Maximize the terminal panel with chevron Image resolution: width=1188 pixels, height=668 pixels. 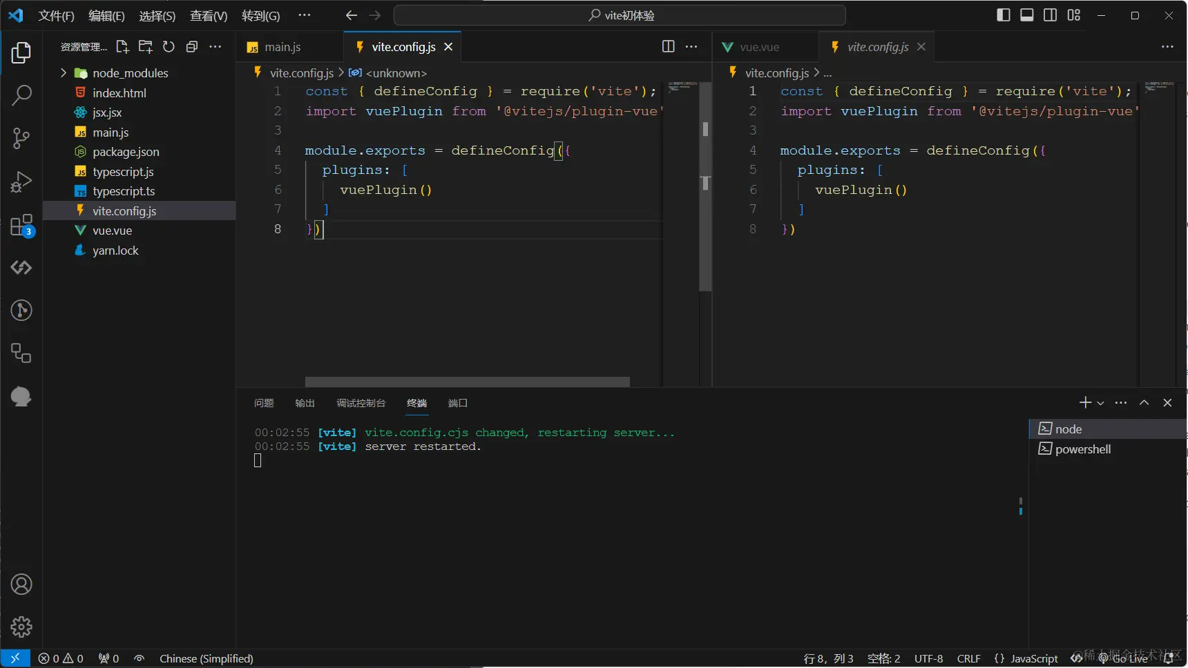click(1144, 403)
